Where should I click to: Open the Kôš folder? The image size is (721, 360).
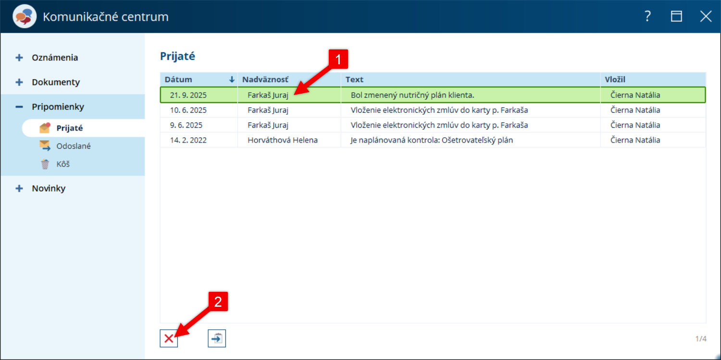63,164
